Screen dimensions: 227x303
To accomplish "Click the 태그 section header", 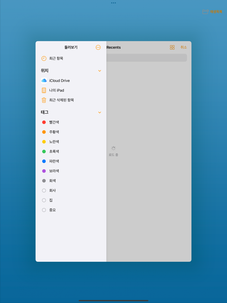I will tap(44, 112).
